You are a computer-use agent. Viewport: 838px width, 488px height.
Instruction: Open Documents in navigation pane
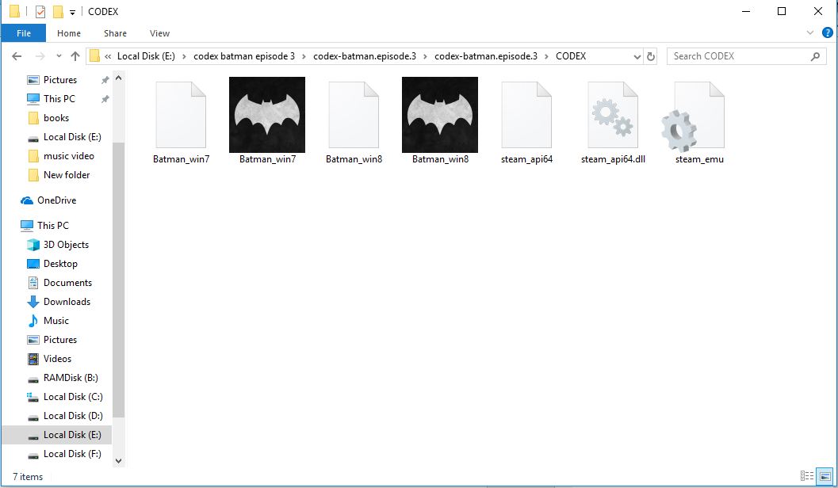pyautogui.click(x=67, y=283)
